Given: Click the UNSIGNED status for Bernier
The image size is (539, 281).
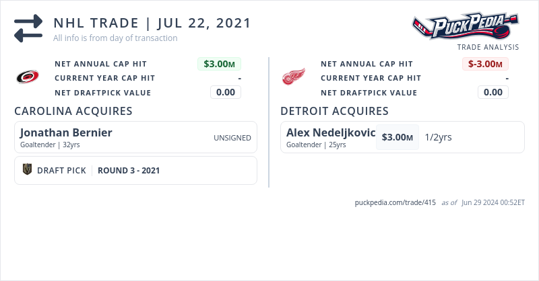Looking at the screenshot, I should [232, 138].
